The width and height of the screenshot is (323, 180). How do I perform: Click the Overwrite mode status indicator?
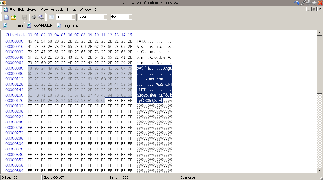pyautogui.click(x=187, y=177)
